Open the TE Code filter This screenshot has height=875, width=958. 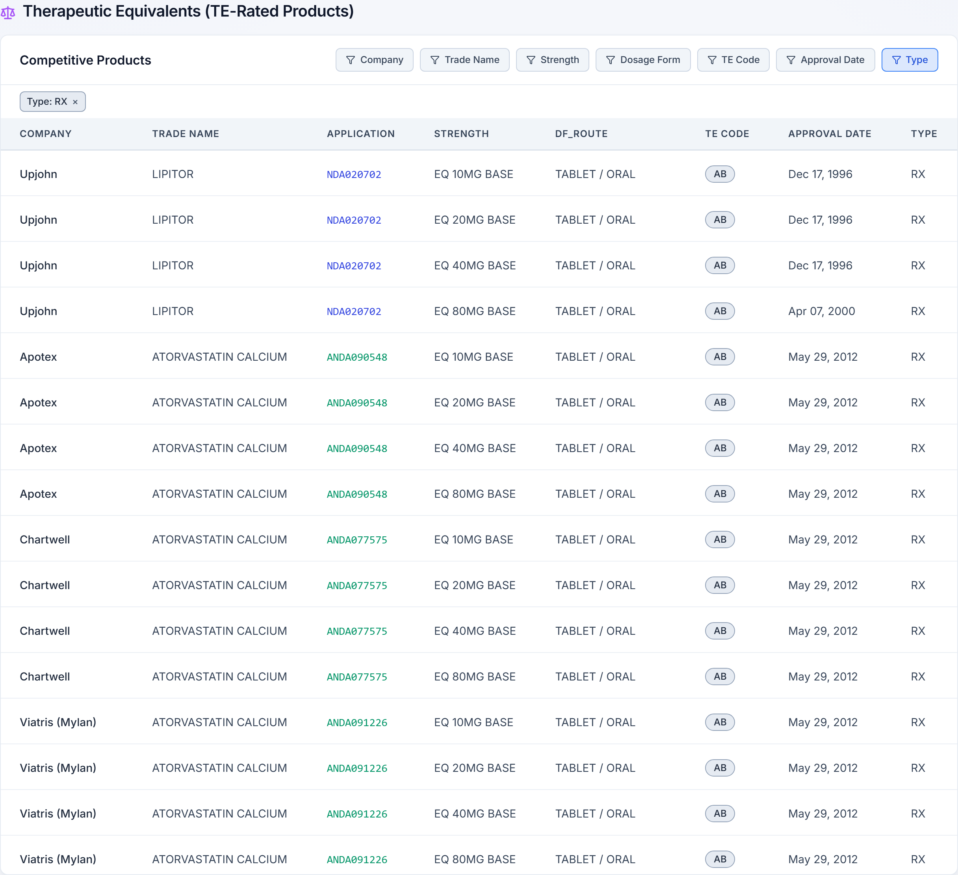(x=733, y=60)
